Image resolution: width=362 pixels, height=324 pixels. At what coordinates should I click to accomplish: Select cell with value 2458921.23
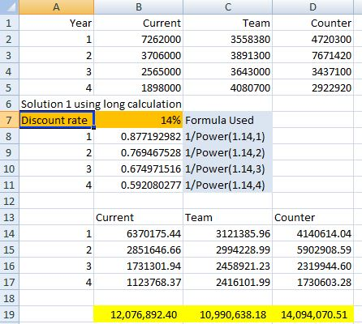(x=228, y=266)
